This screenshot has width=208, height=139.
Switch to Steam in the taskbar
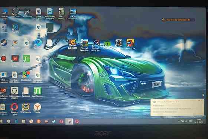54,121
